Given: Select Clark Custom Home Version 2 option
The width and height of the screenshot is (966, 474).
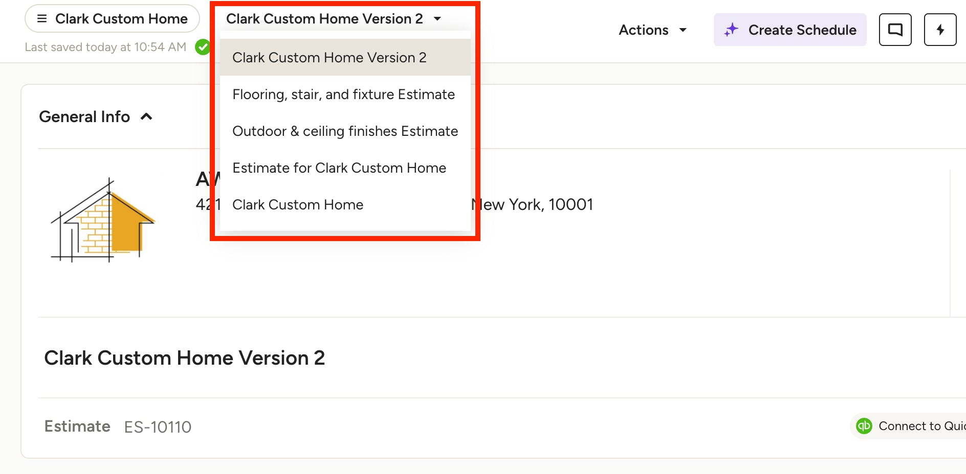Looking at the screenshot, I should pyautogui.click(x=329, y=58).
